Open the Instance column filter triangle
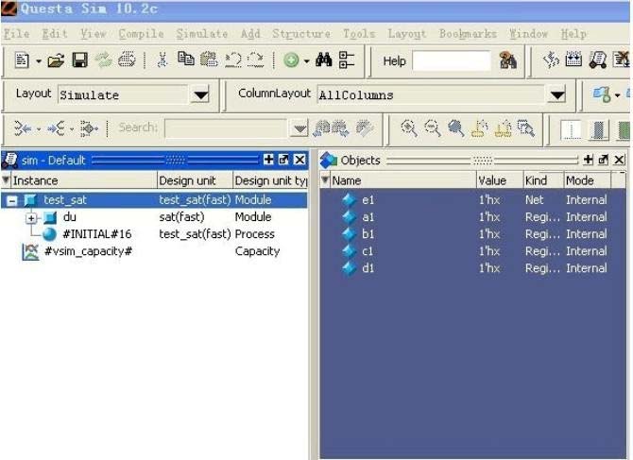This screenshot has width=633, height=460. pos(6,180)
